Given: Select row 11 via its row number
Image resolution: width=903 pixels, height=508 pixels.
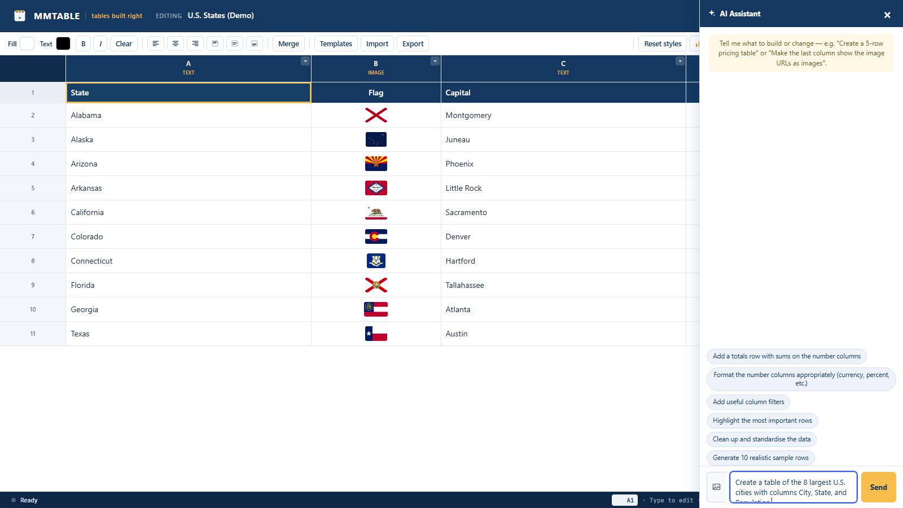Looking at the screenshot, I should point(33,334).
